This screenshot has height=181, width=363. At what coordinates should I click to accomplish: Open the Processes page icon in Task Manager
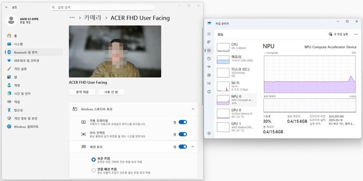click(209, 42)
